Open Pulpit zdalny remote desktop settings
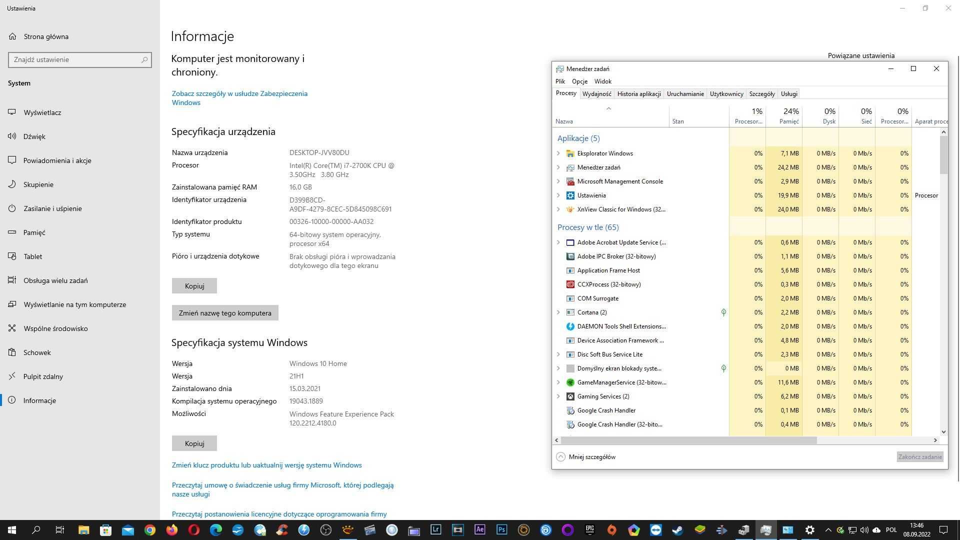 [43, 376]
